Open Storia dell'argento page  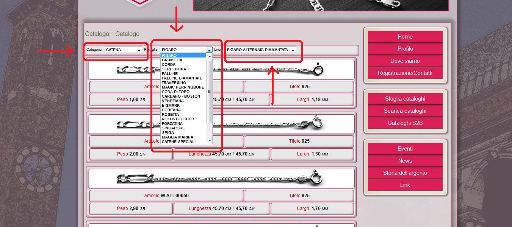(x=405, y=173)
